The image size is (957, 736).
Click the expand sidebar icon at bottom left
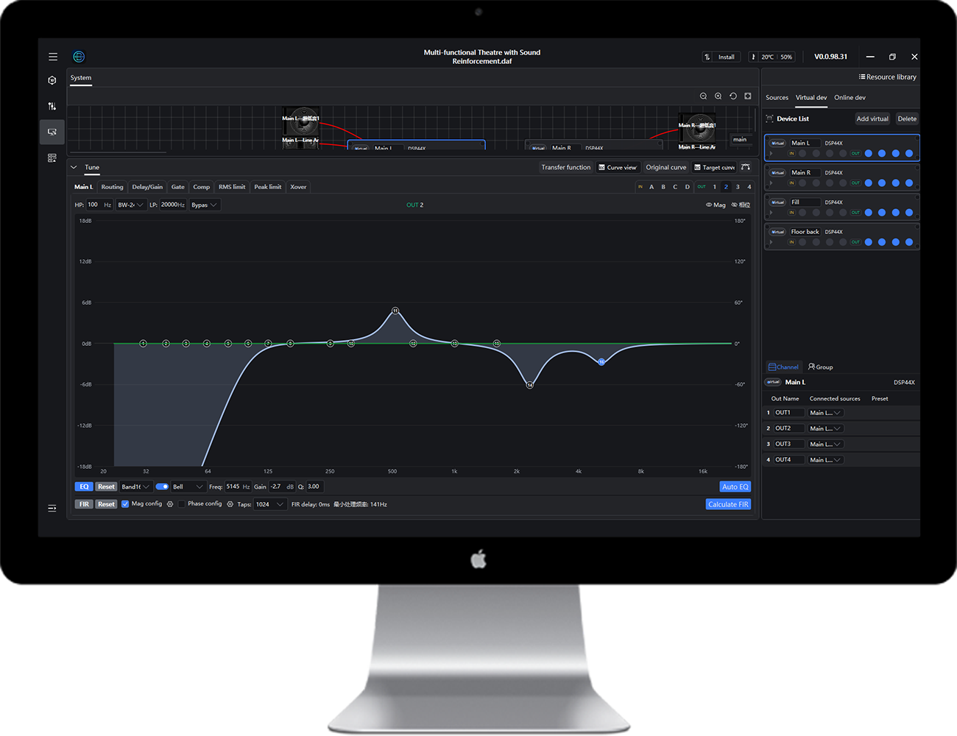click(52, 508)
